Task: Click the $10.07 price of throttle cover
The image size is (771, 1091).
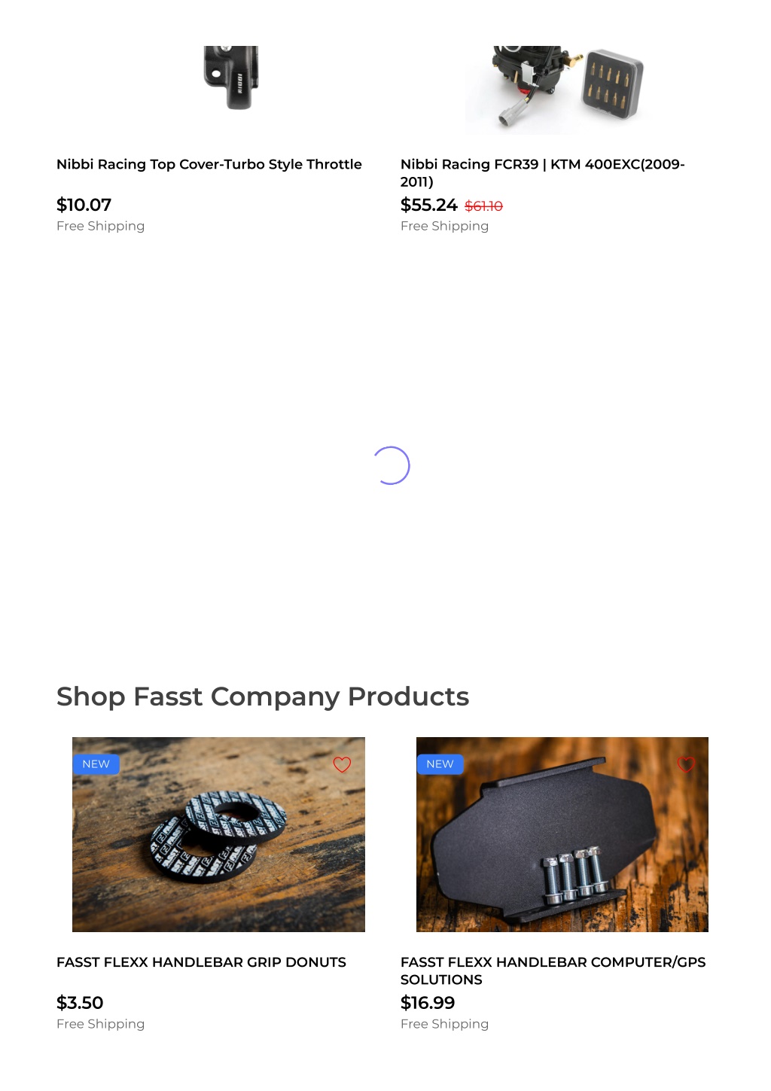Action: [x=84, y=205]
